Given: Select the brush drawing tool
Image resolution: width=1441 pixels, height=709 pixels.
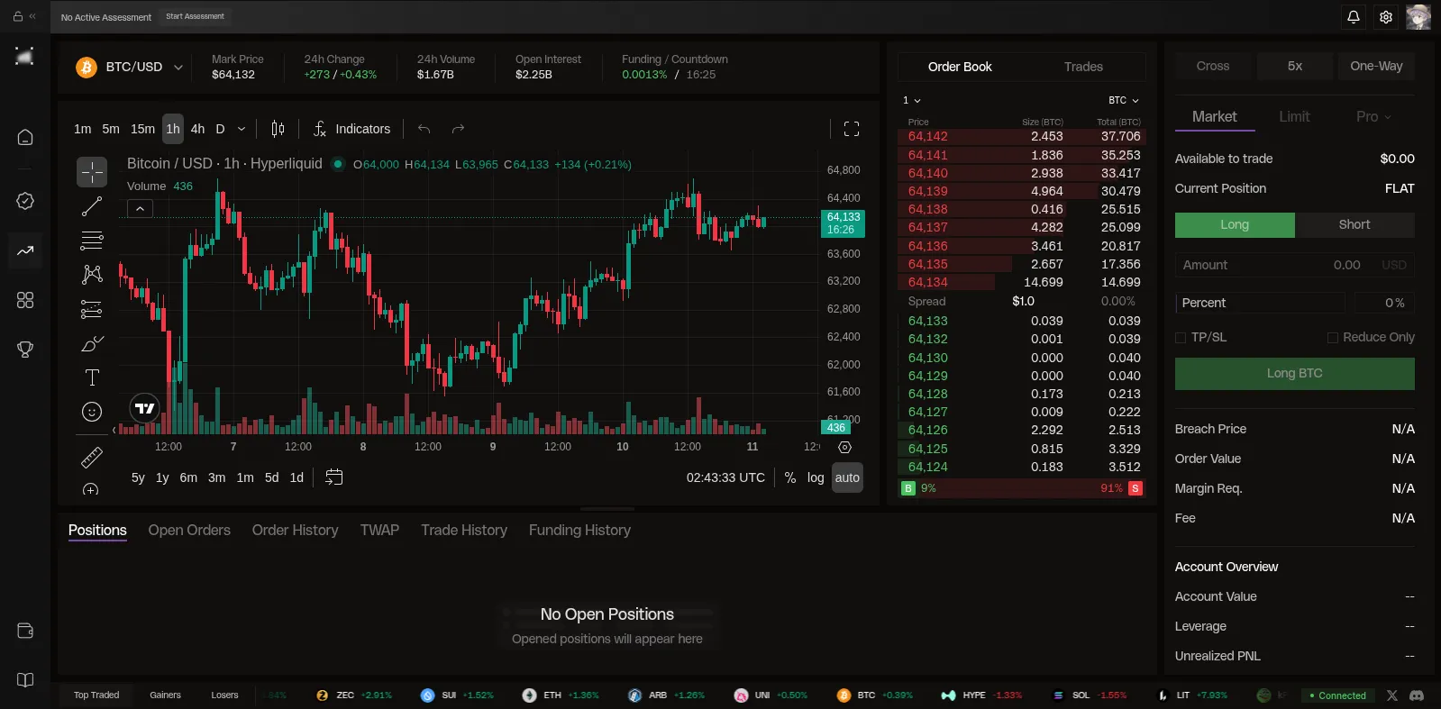Looking at the screenshot, I should tap(92, 343).
